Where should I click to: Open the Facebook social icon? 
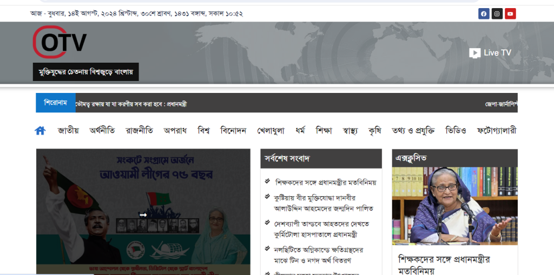point(484,14)
